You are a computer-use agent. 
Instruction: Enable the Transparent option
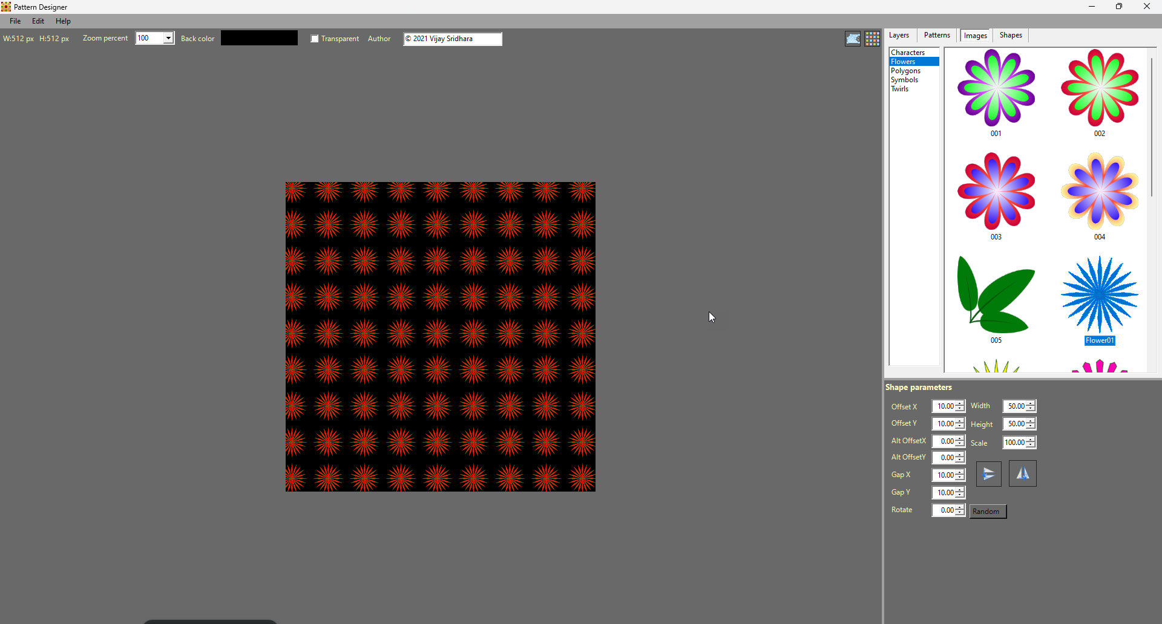point(314,38)
